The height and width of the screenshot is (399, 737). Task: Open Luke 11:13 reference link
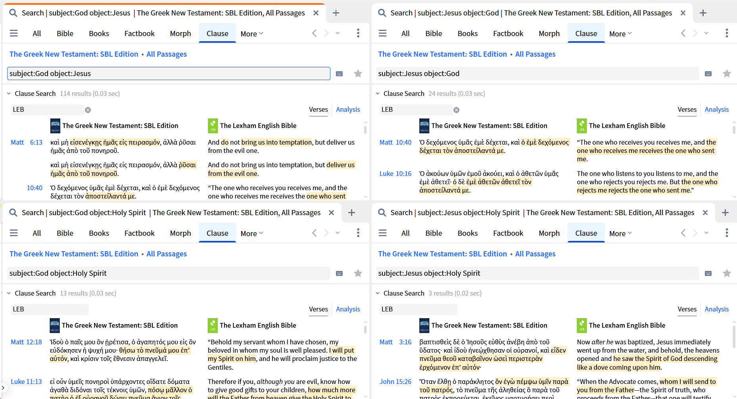pos(26,382)
